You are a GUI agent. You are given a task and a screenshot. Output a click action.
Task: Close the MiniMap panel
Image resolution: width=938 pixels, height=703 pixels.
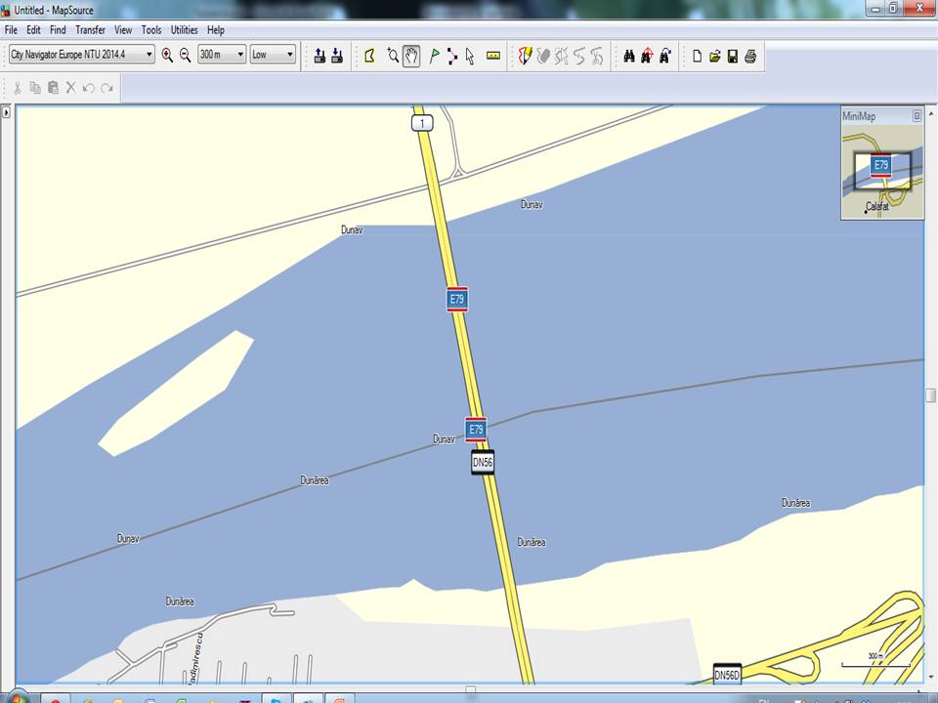tap(917, 116)
